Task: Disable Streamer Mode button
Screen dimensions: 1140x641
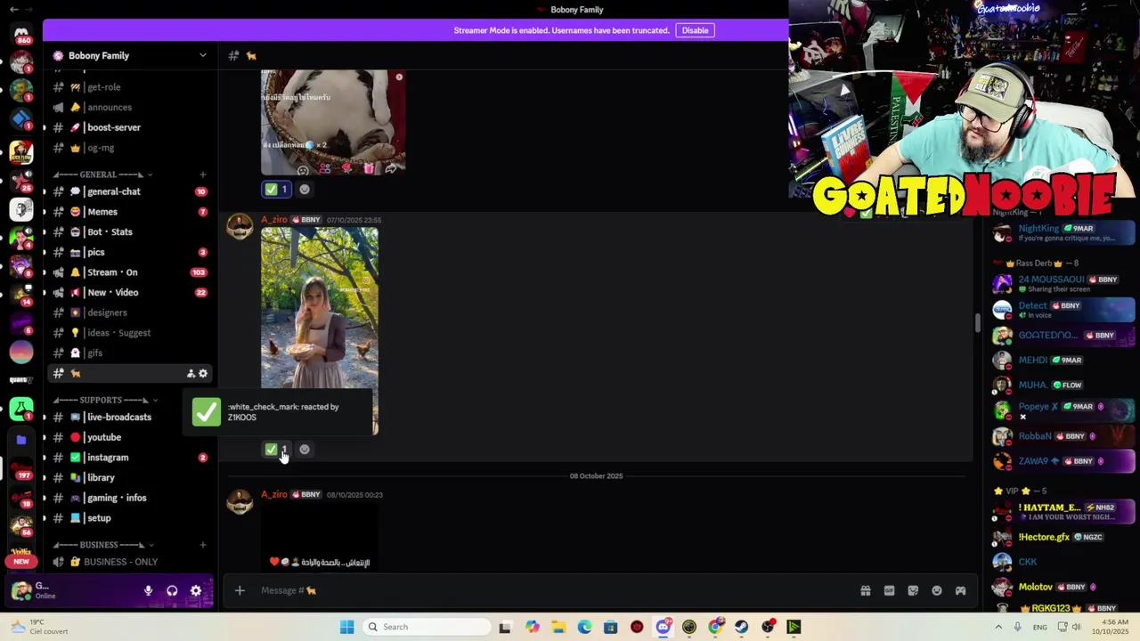Action: point(695,30)
